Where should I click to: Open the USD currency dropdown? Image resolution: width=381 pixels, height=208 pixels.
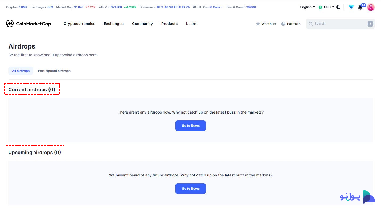click(329, 7)
